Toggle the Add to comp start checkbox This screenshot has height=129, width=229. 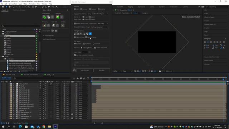coord(95,48)
